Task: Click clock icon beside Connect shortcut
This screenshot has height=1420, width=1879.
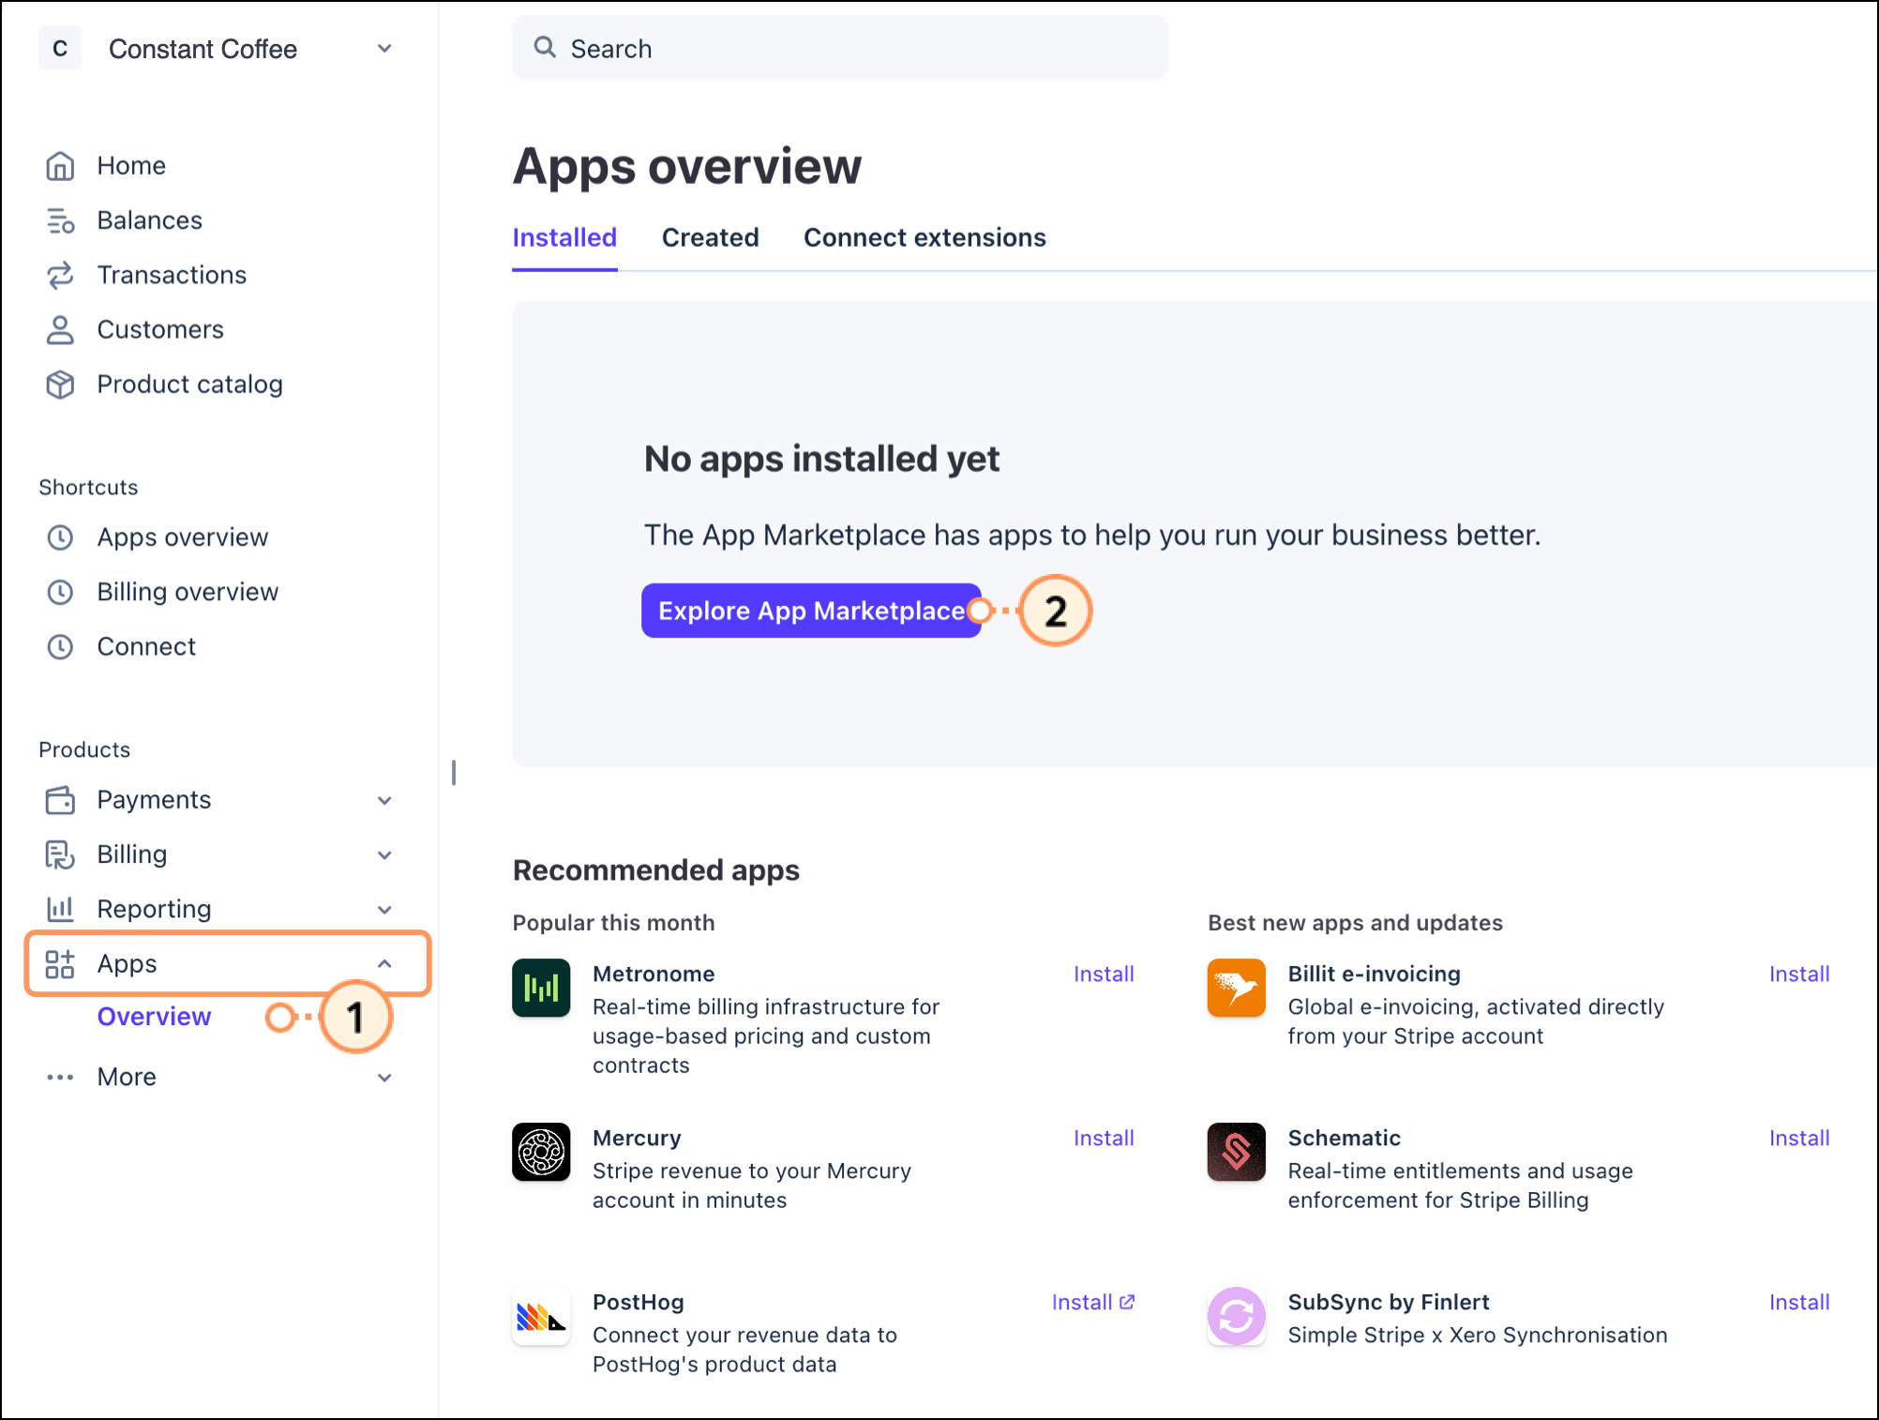Action: click(x=60, y=647)
